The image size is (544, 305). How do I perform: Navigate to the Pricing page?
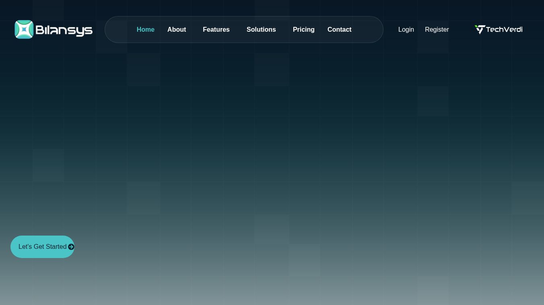(304, 30)
